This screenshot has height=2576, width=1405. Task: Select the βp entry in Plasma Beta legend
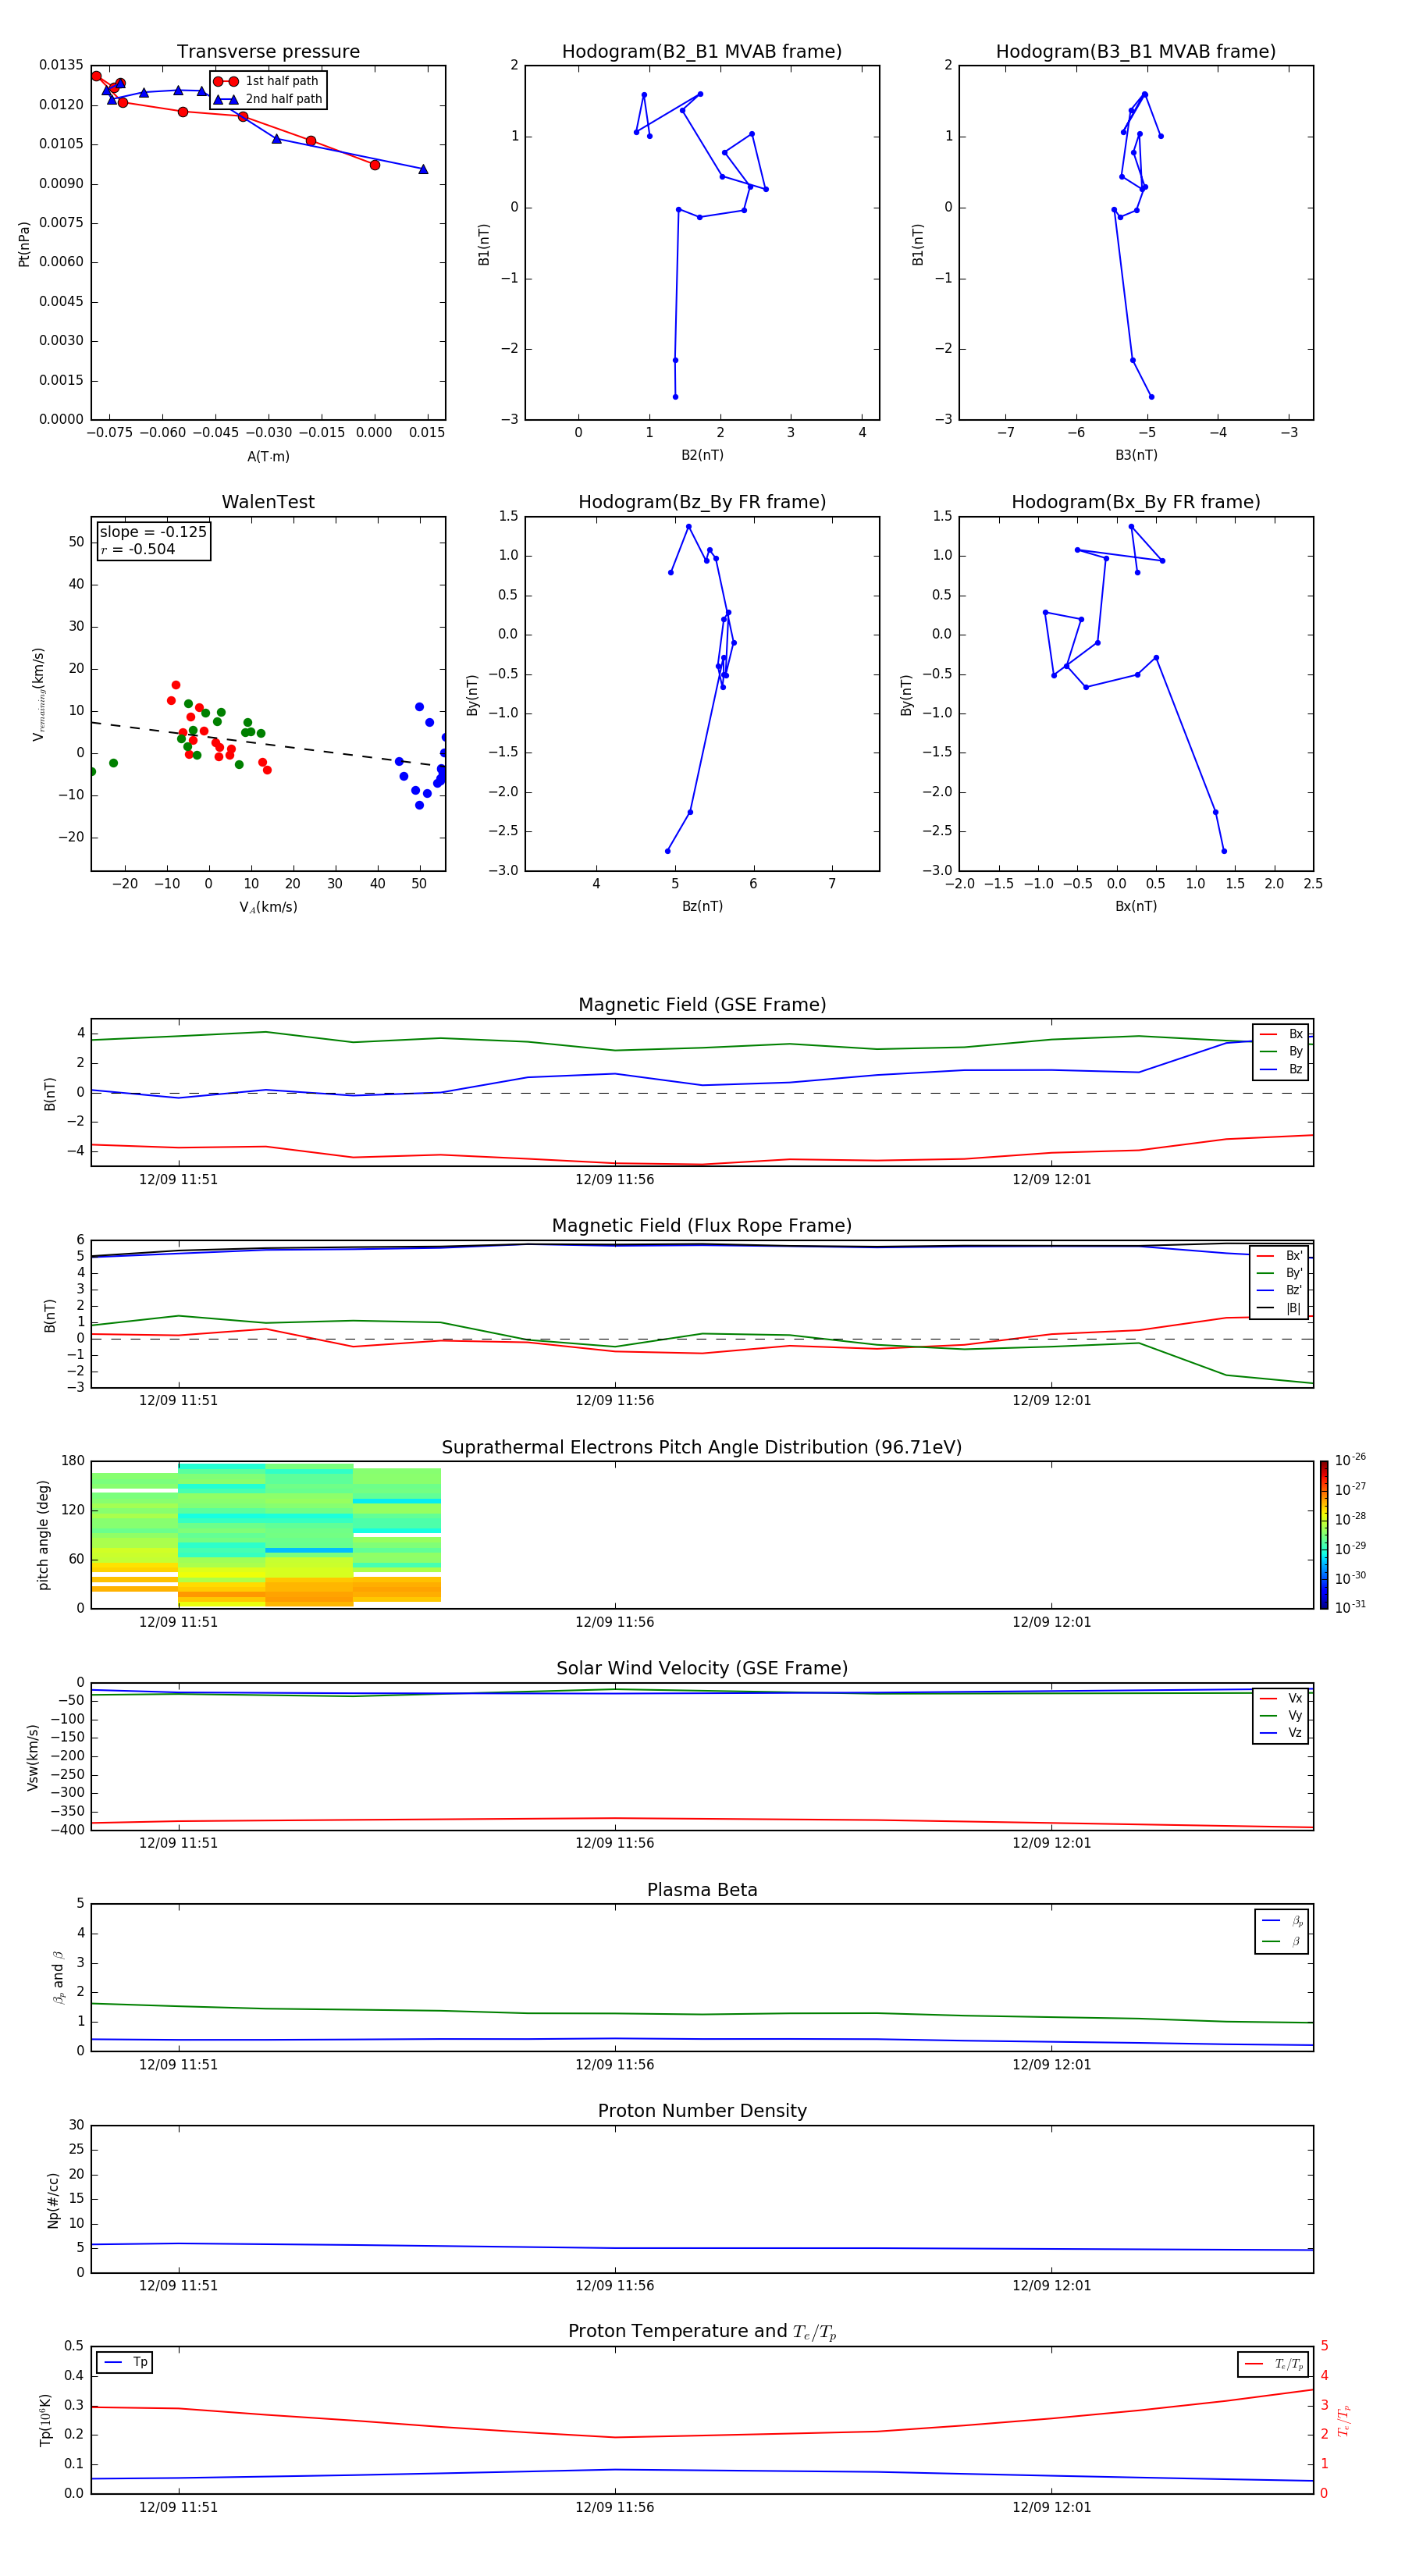[x=1282, y=1921]
